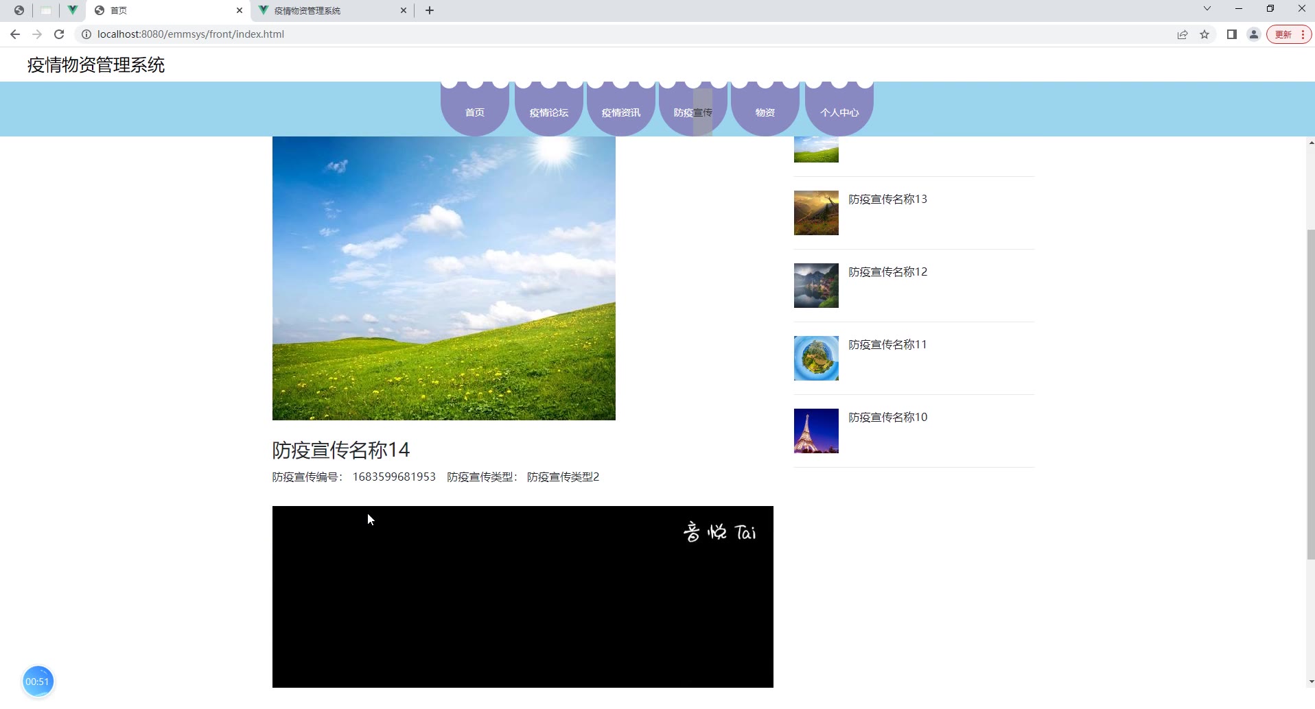Navigate to 首页 in the nav bar
This screenshot has width=1315, height=709.
[x=475, y=110]
